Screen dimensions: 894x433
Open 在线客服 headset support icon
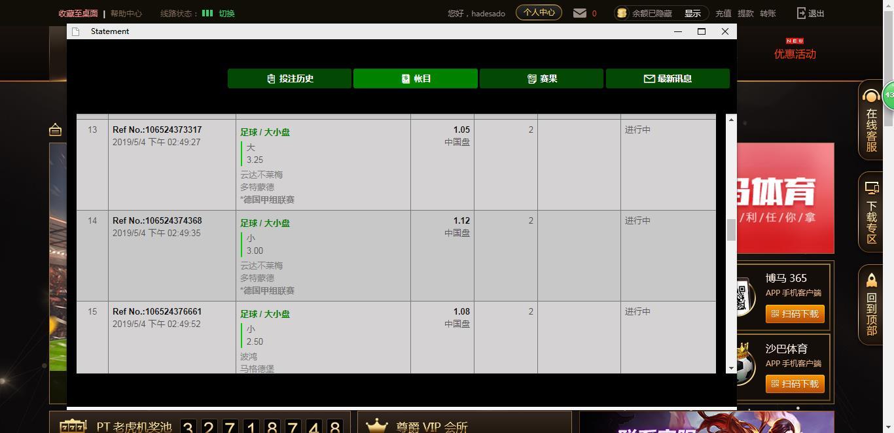pos(871,97)
